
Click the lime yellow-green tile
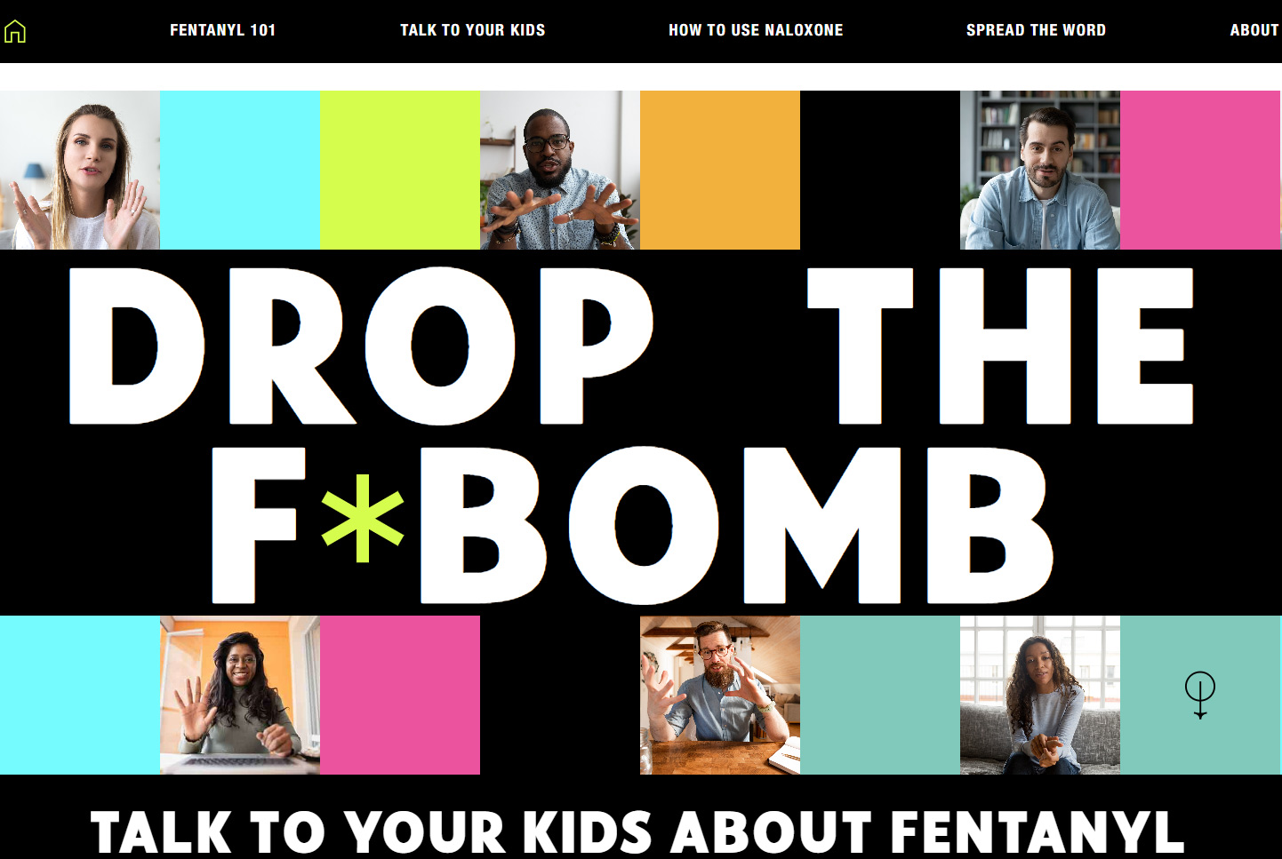(x=400, y=170)
